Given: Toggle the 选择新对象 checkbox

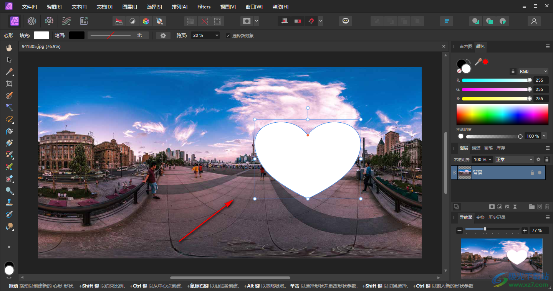Looking at the screenshot, I should tap(228, 36).
